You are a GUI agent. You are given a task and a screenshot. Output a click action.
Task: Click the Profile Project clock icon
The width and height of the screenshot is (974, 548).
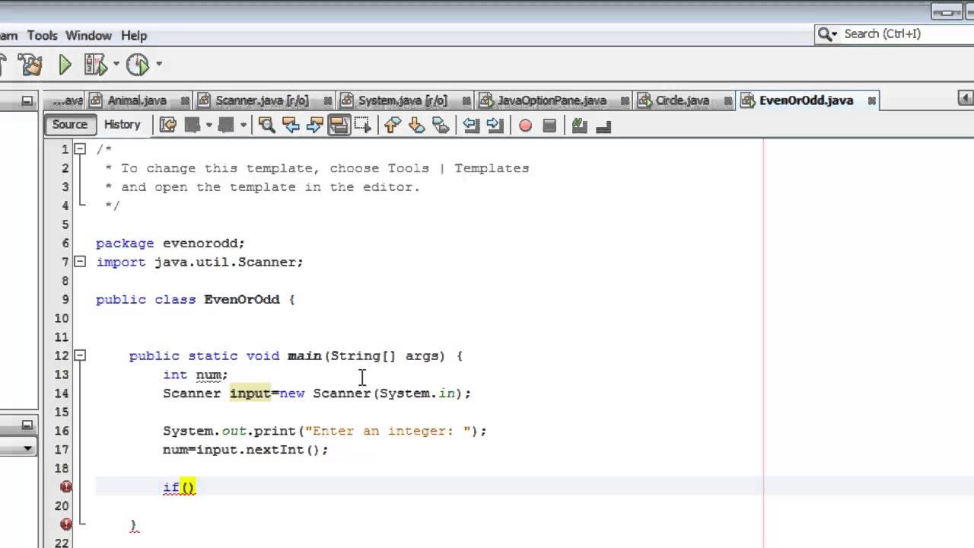point(137,65)
